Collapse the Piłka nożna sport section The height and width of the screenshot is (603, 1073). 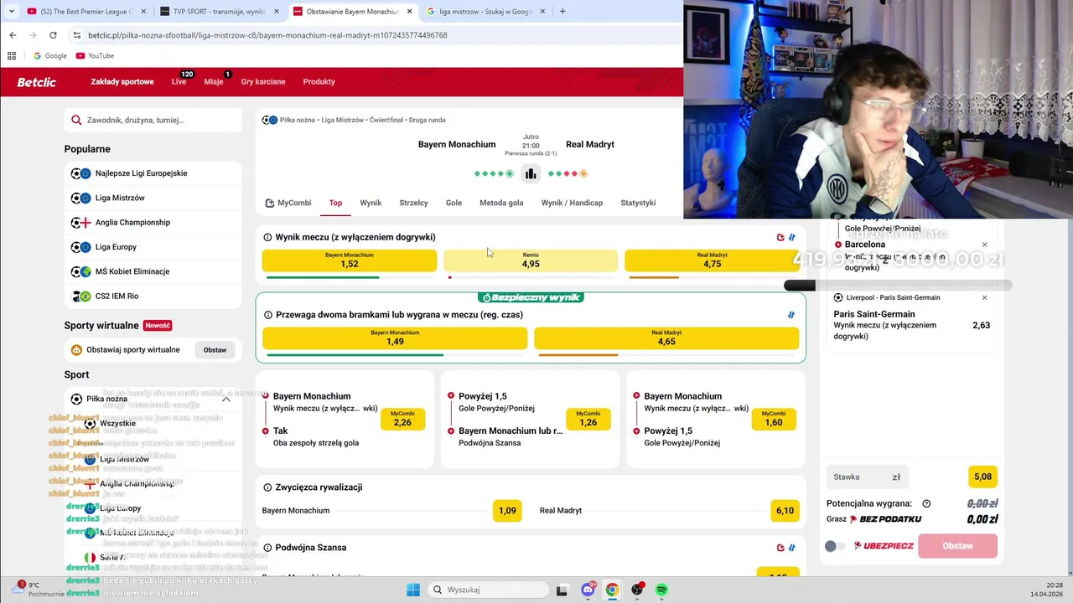(226, 399)
